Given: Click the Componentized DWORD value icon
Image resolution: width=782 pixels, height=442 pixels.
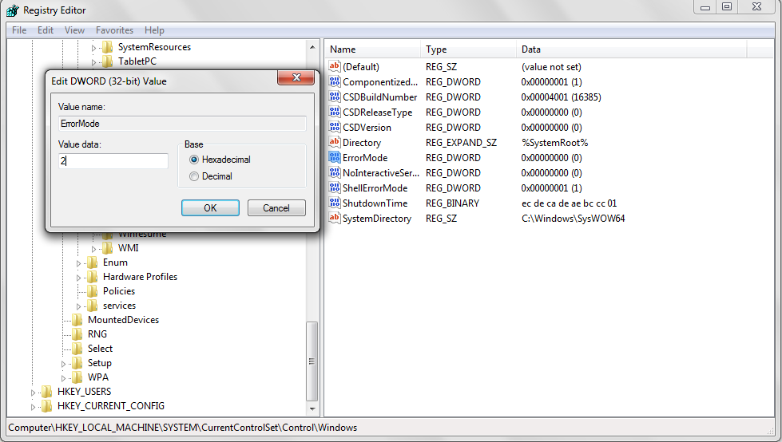Looking at the screenshot, I should [334, 81].
